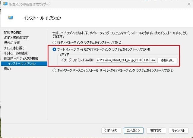The width and height of the screenshot is (193, 138).
Task: Click the < 前へ(P) back button
Action: coord(112,130)
